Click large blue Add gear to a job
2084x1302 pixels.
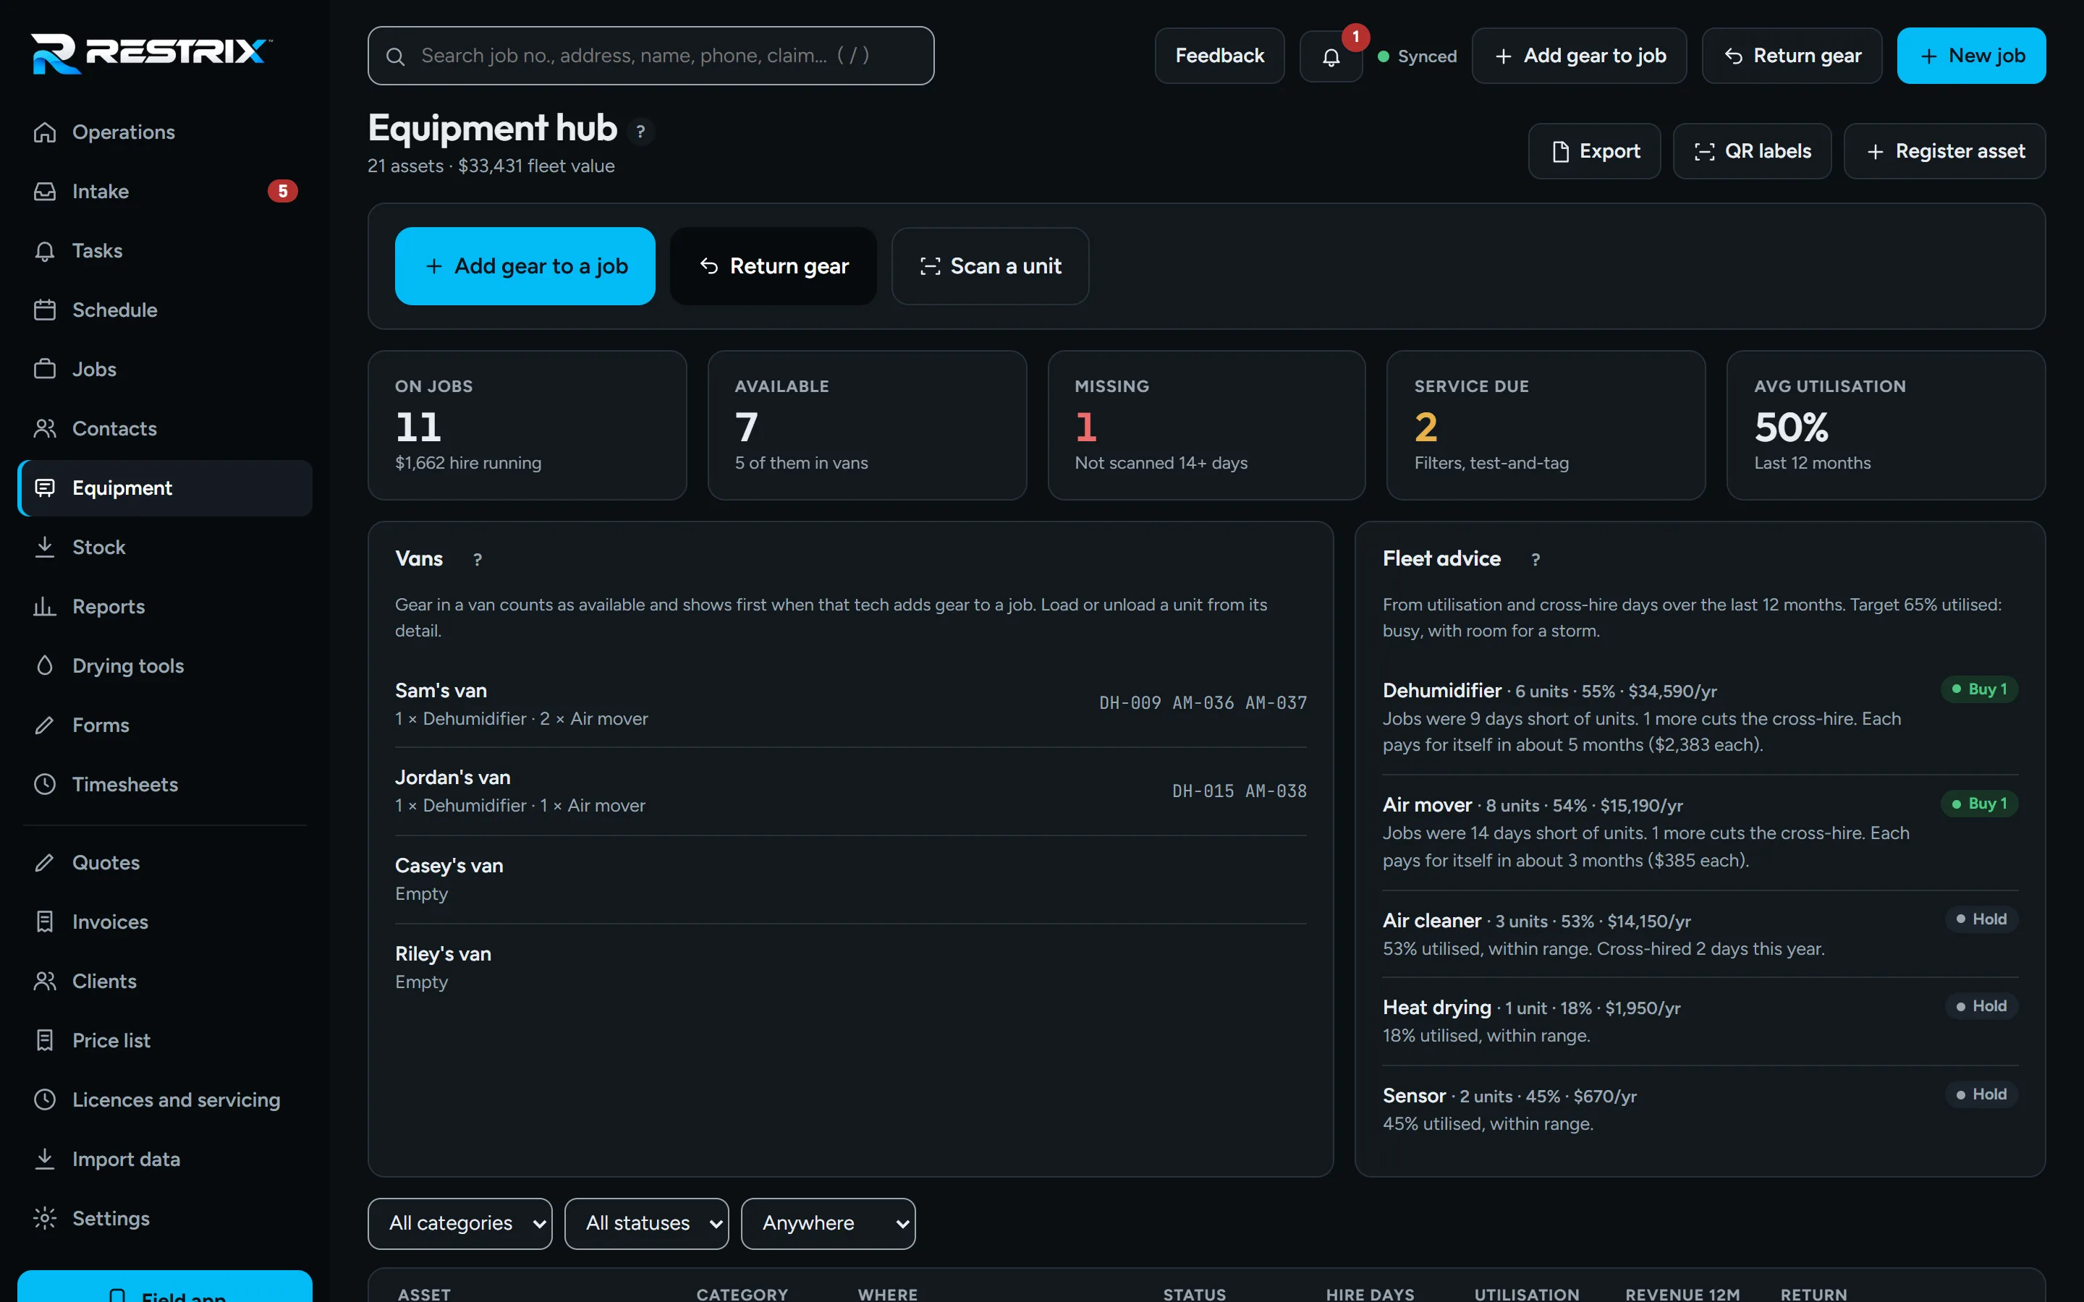[525, 266]
